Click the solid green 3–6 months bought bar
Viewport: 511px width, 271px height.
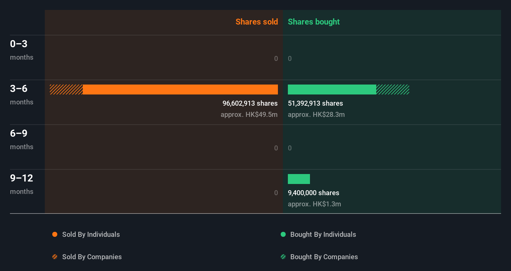click(x=332, y=90)
